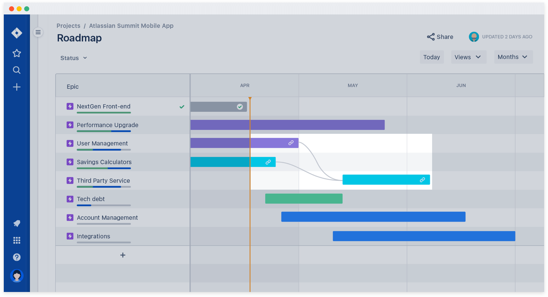Viewport: 548px width, 297px height.
Task: Click the done check badge on the gray bar
Action: [x=240, y=107]
